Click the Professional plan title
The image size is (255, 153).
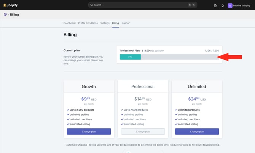(x=143, y=86)
